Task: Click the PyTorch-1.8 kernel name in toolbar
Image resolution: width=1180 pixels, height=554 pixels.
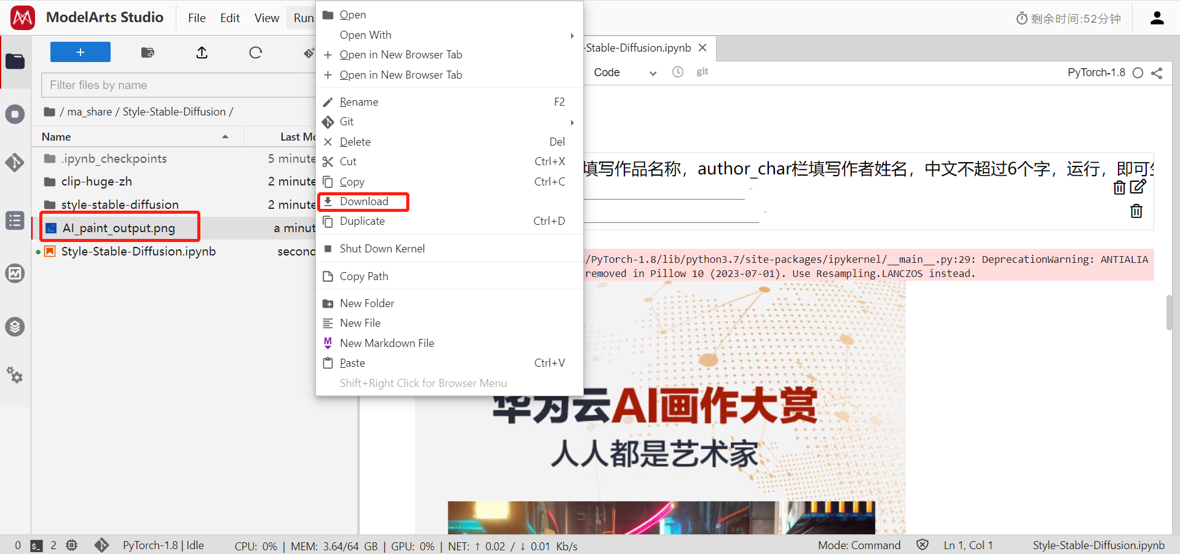Action: (1096, 72)
